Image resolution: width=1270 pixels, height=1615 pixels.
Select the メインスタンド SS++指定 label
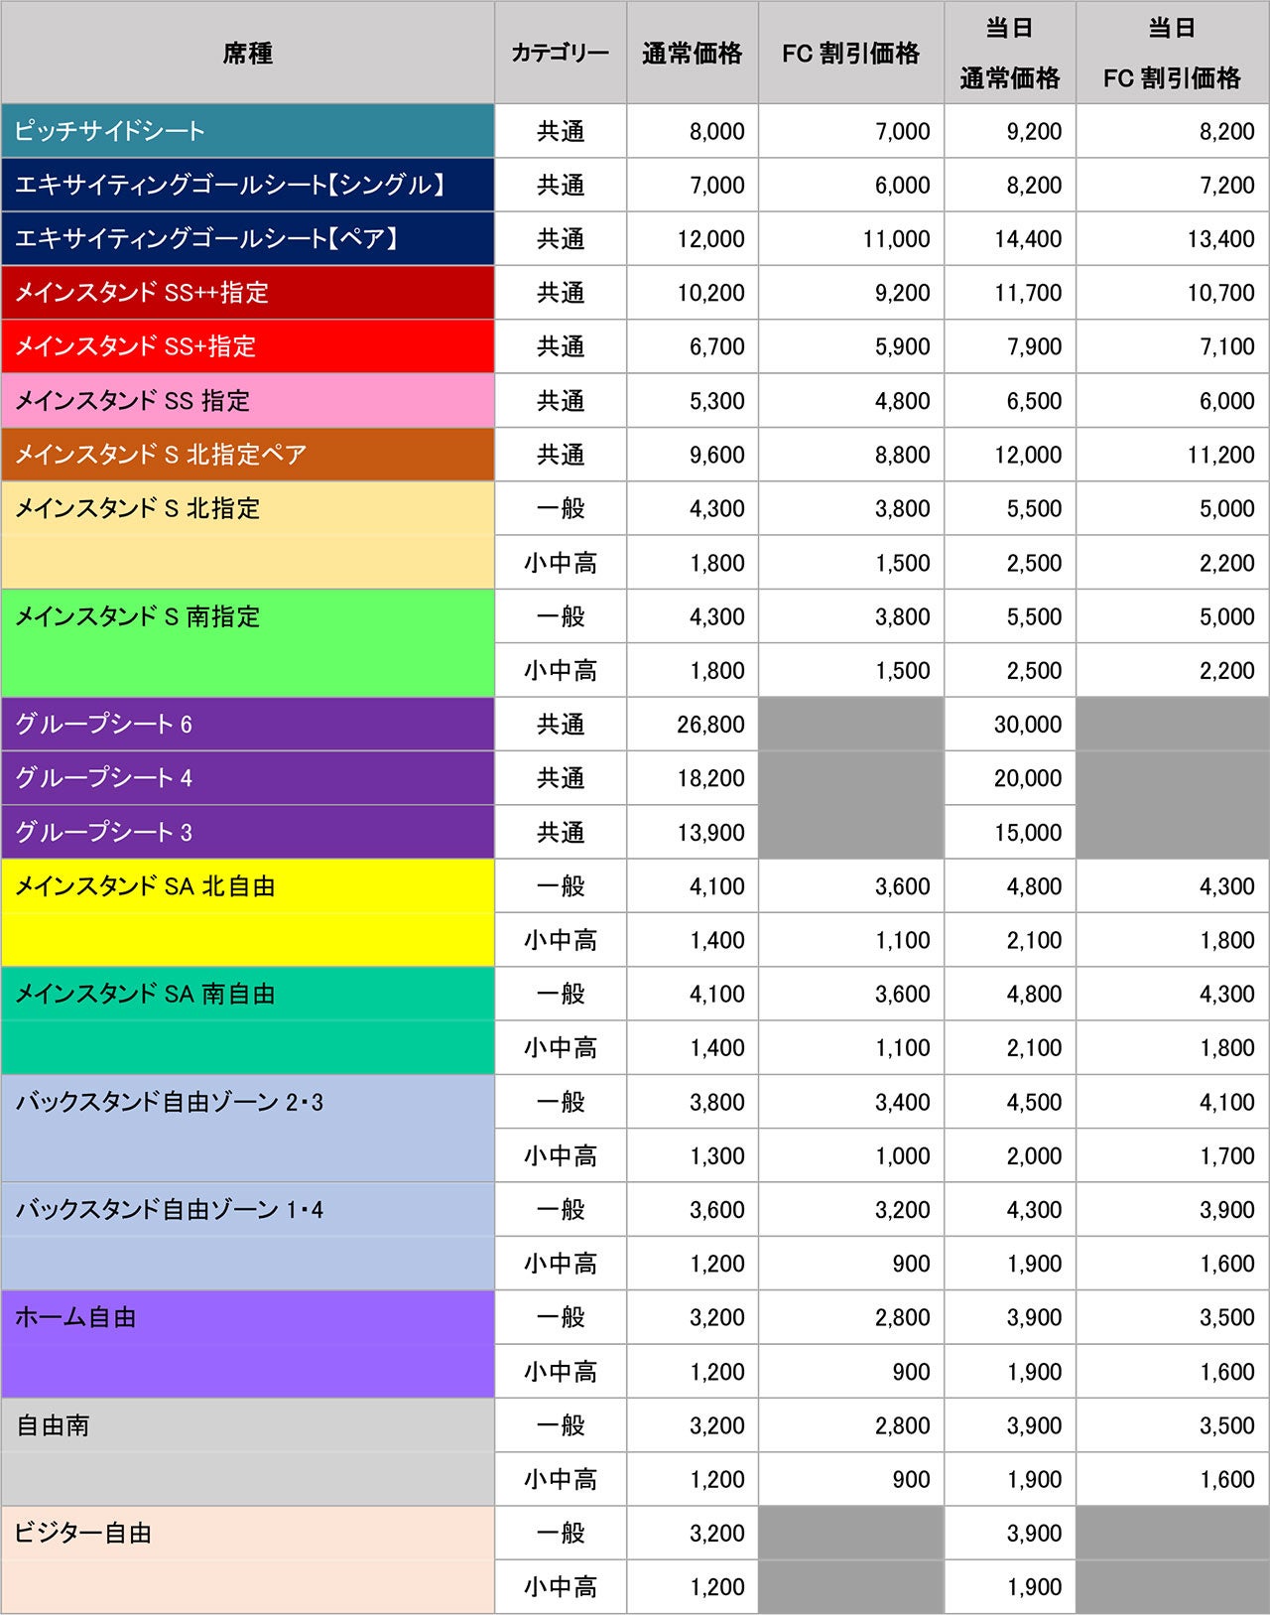coord(248,292)
